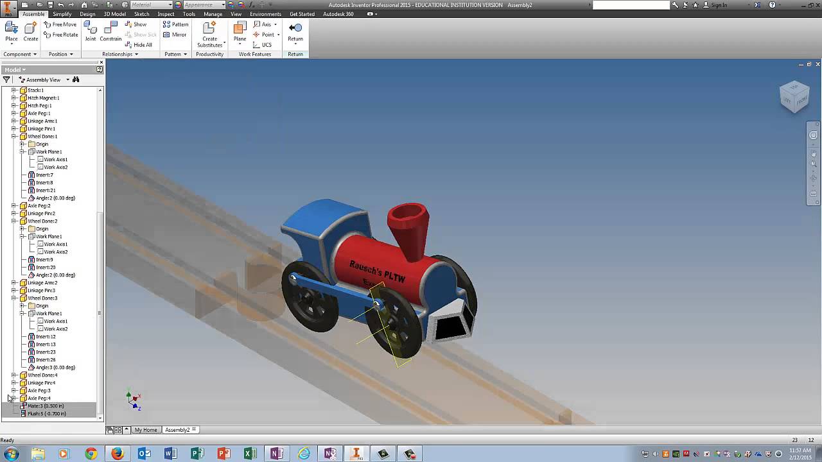Select Angle:3 (0.00 deg) constraint

tap(55, 368)
